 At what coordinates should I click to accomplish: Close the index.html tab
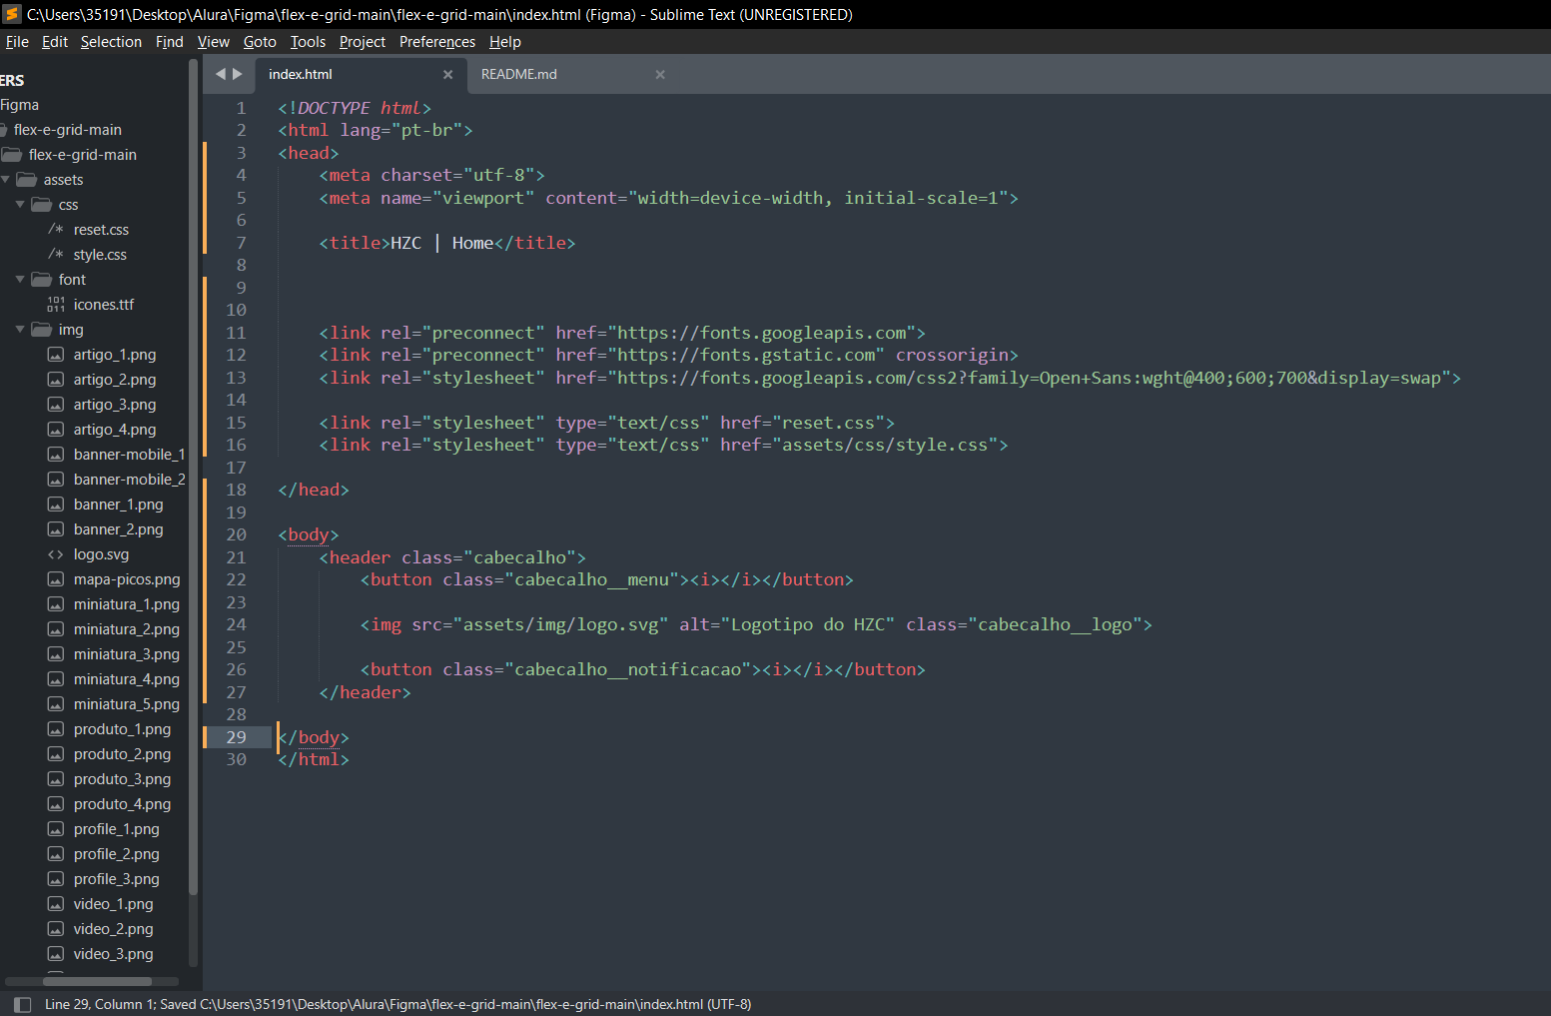coord(447,75)
